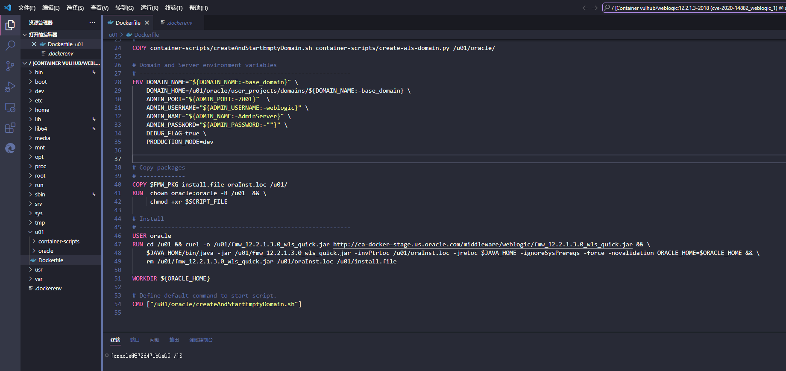Viewport: 786px width, 371px height.
Task: Open the 编辑(E) menu
Action: click(51, 8)
